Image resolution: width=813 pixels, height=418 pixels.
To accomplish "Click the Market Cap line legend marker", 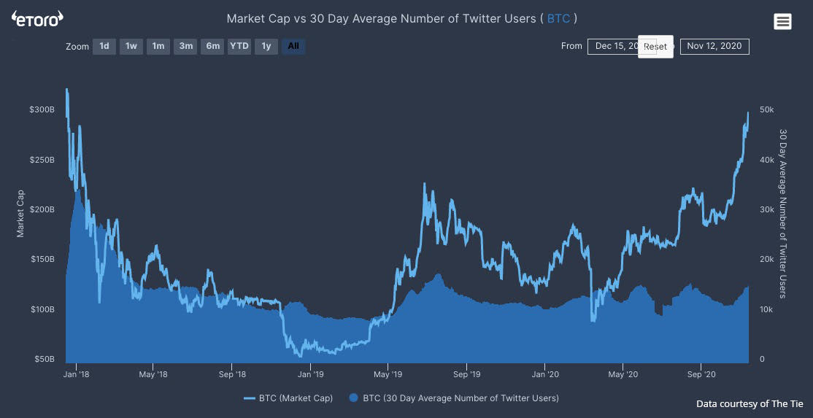I will coord(250,398).
